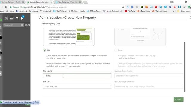Click the dark green square extension icon
This screenshot has height=107, width=191.
point(142,7)
